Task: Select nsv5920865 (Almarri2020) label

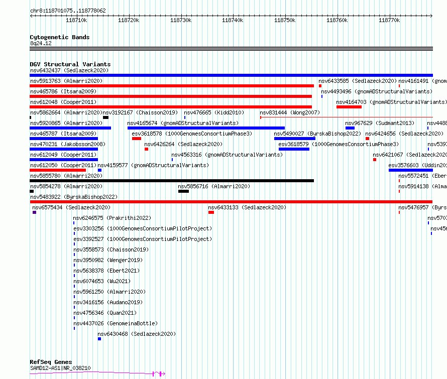Action: tap(66, 123)
